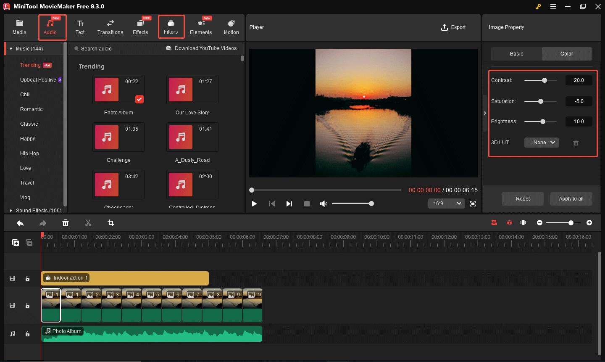Open the Text tab
Screen dimensions: 605x362
pos(80,27)
